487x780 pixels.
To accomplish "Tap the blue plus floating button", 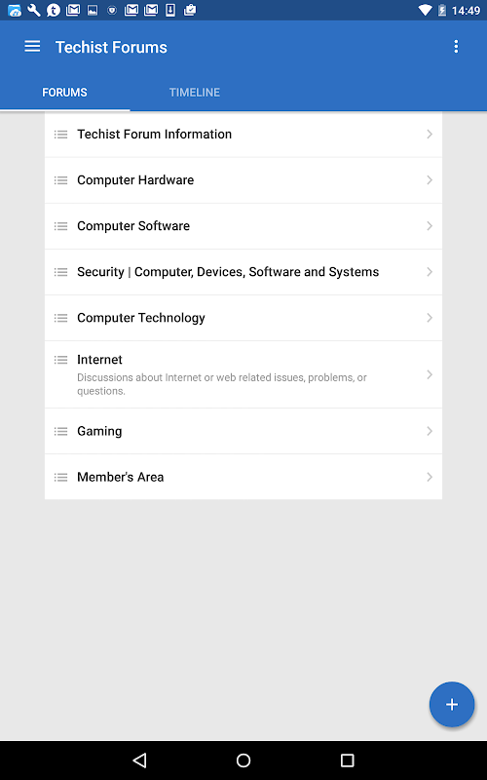I will pyautogui.click(x=452, y=704).
